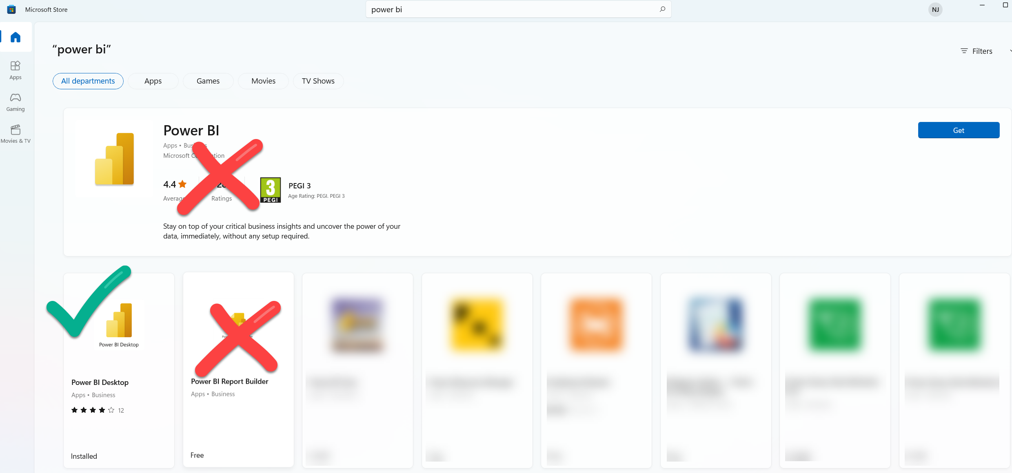
Task: Click the Free label on Report Builder
Action: (x=197, y=455)
